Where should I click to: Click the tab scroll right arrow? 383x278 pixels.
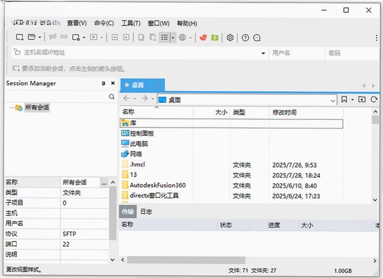pos(373,85)
